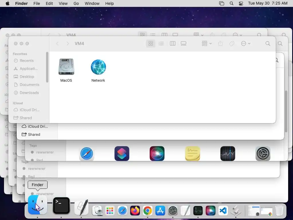Open Recents in the front sidebar
293x220 pixels.
click(27, 61)
